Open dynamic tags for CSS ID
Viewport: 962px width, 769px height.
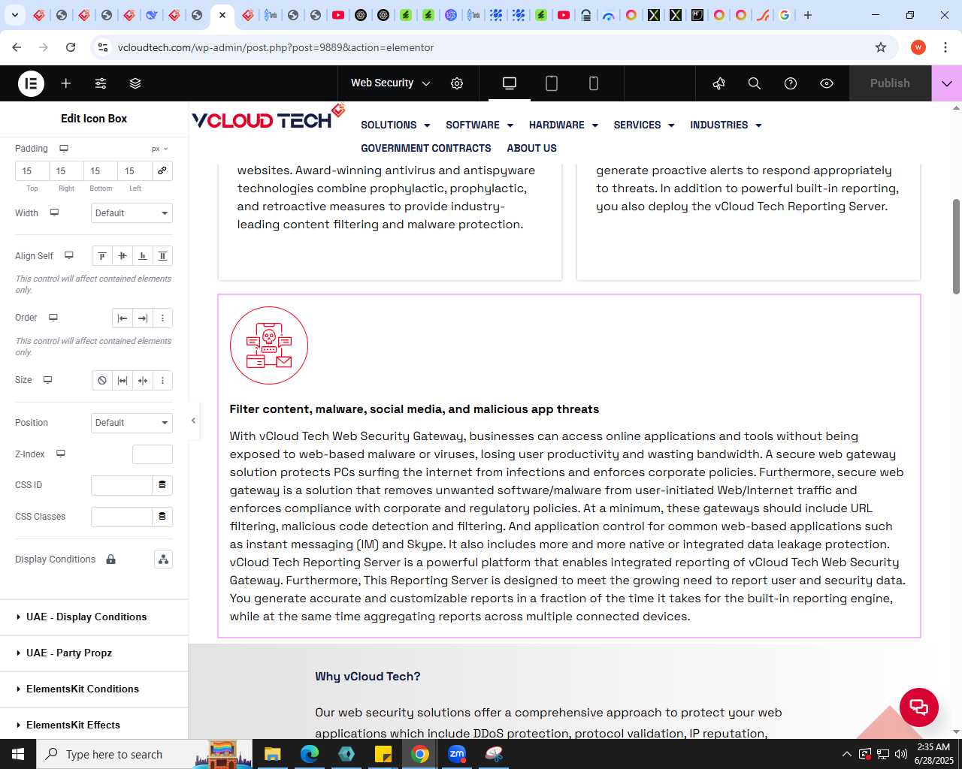162,485
